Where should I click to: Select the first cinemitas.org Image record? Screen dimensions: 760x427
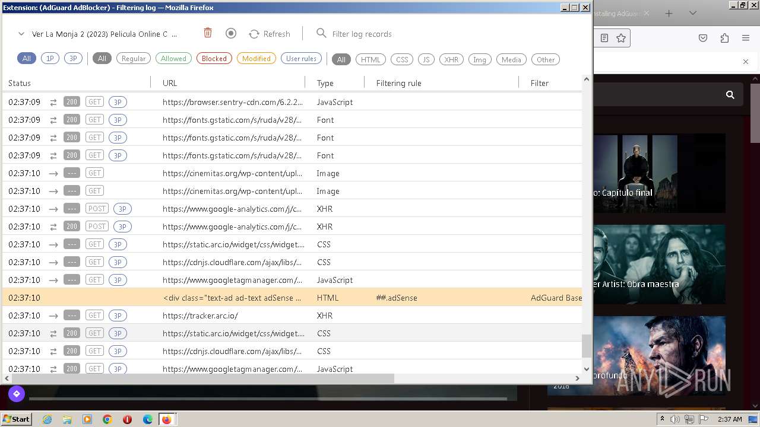[292, 173]
